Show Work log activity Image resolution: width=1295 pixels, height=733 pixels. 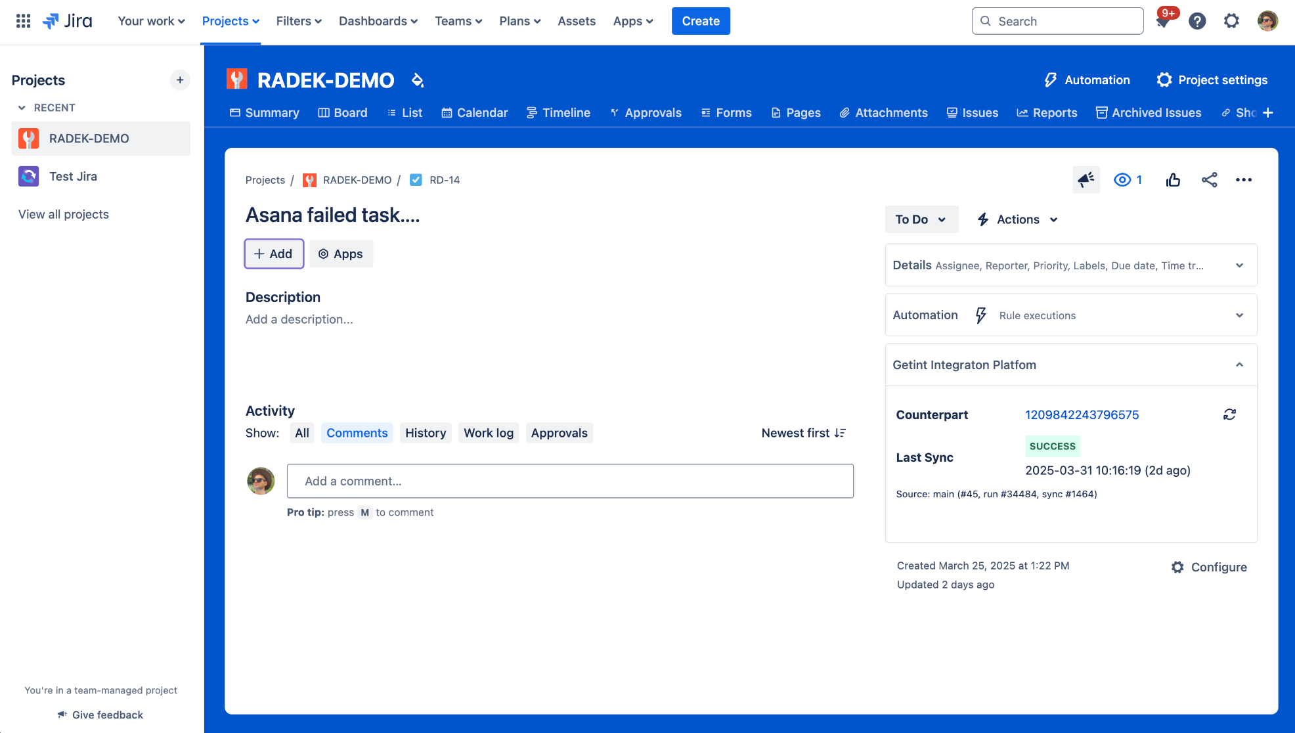(489, 433)
